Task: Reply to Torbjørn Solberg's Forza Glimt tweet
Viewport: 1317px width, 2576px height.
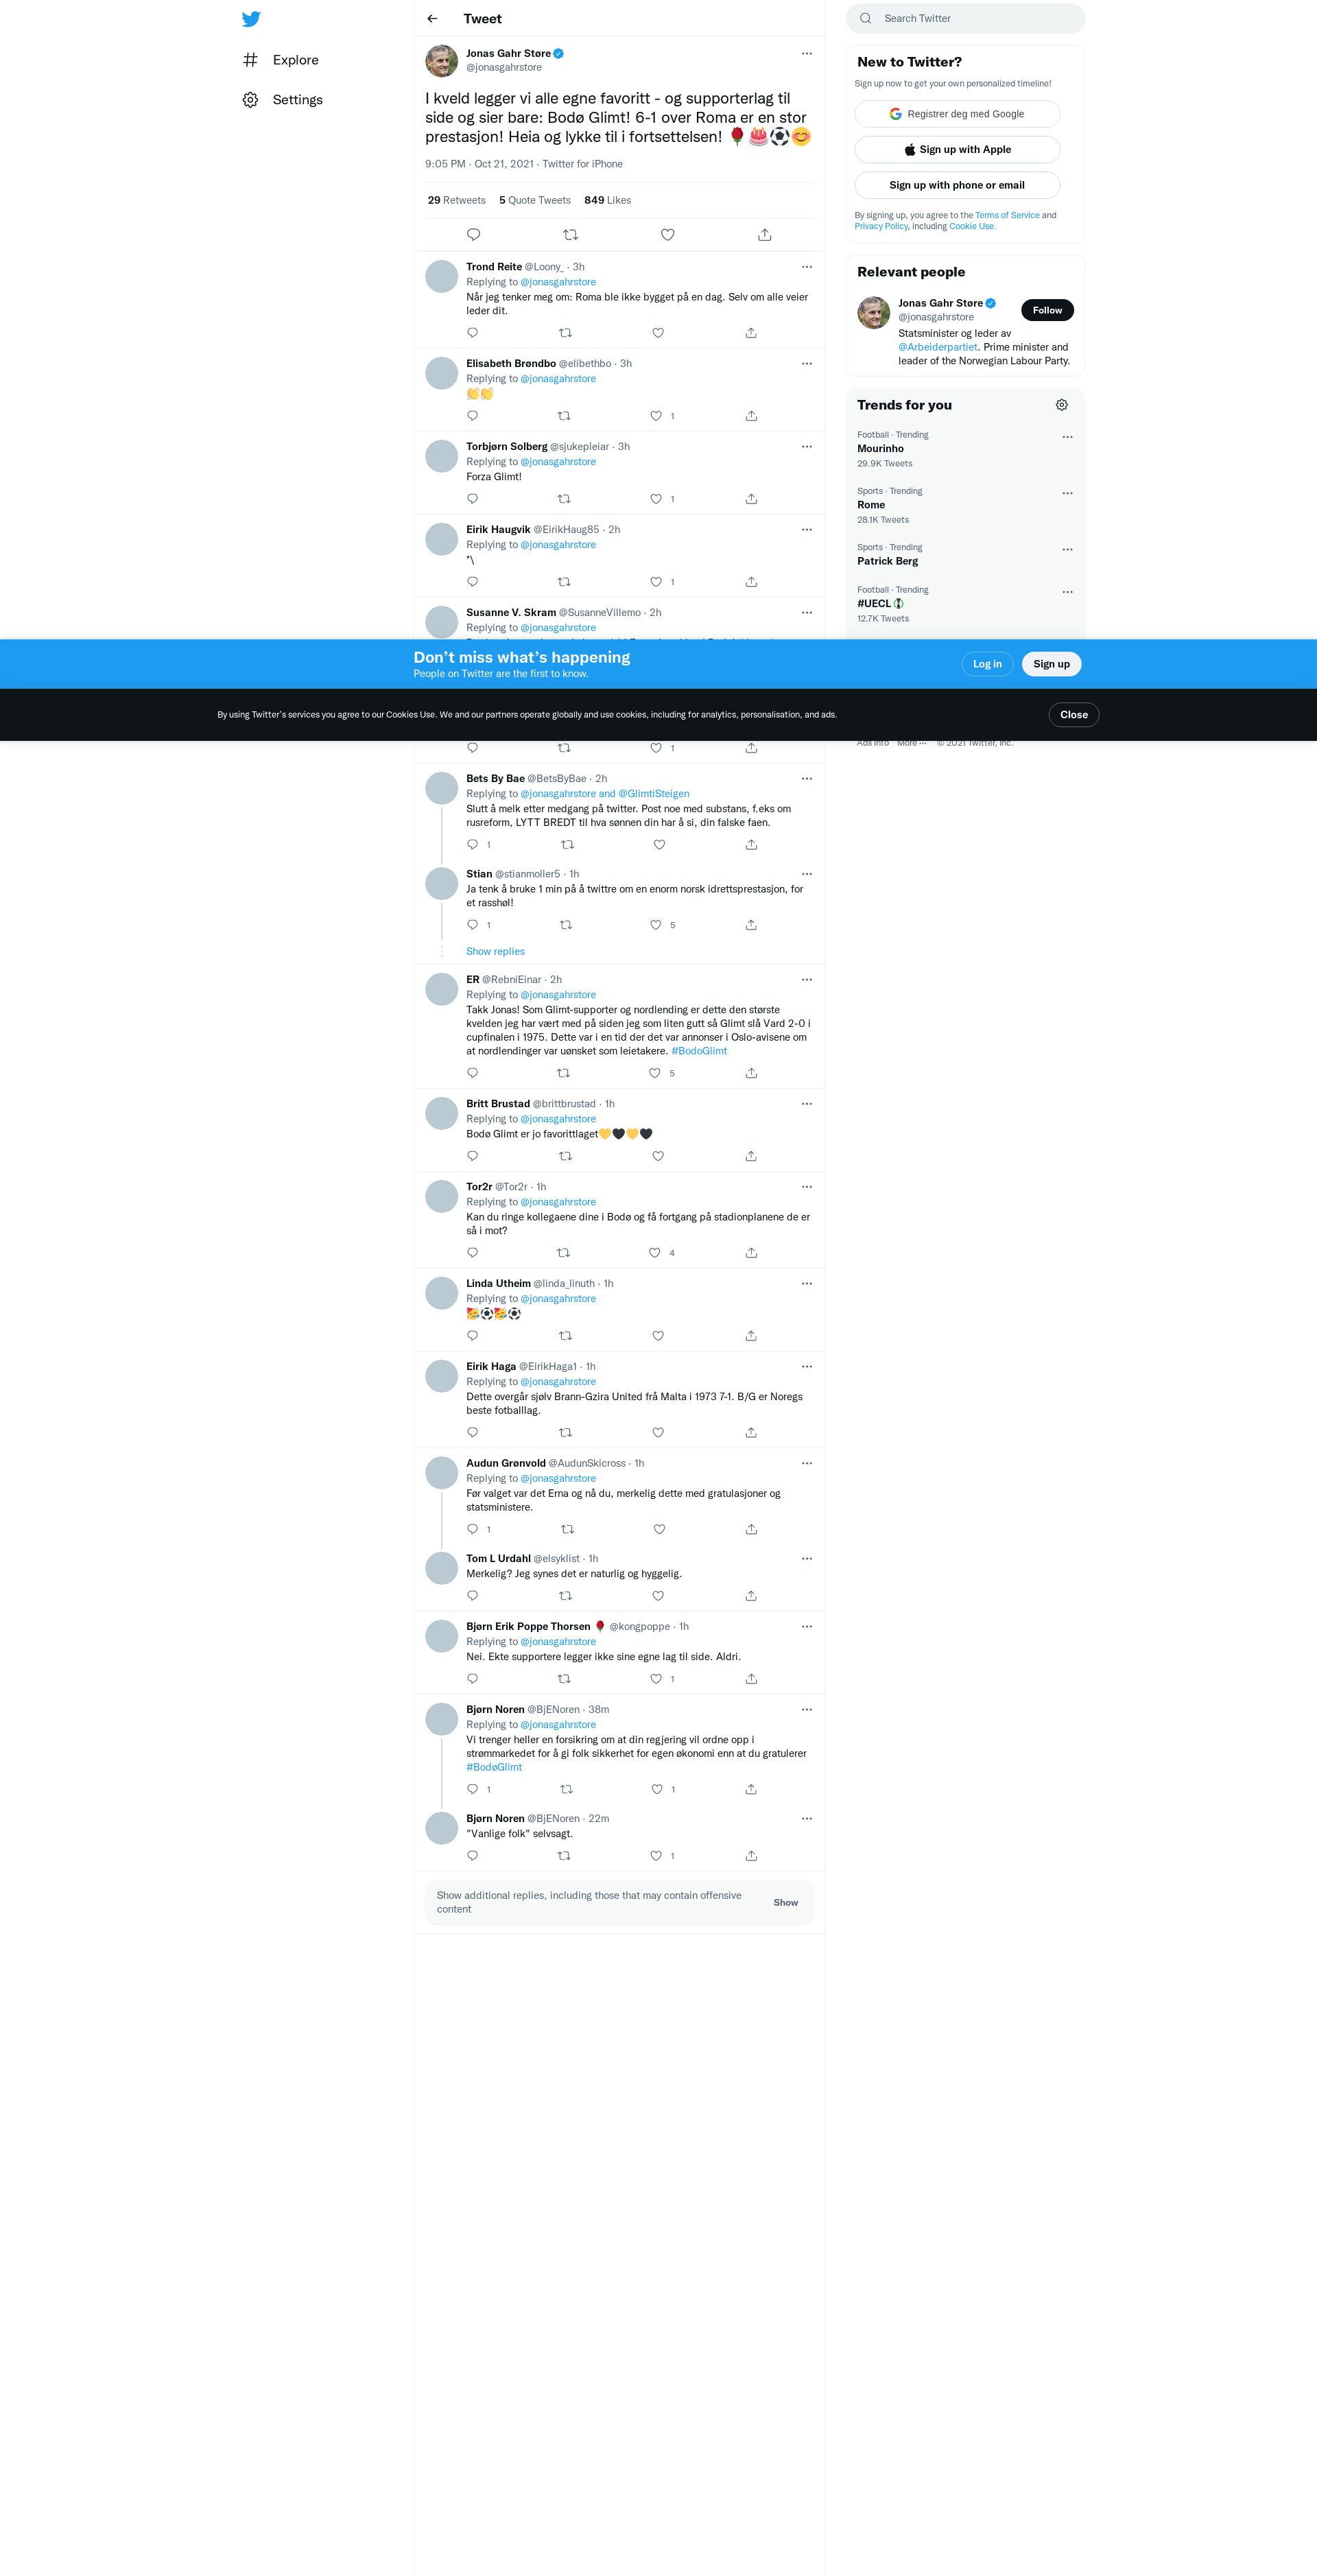Action: (473, 499)
